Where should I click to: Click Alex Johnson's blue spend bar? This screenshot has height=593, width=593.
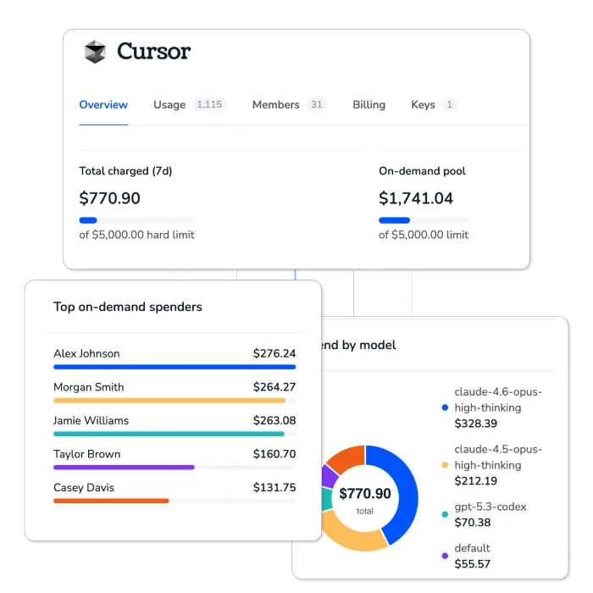[175, 367]
